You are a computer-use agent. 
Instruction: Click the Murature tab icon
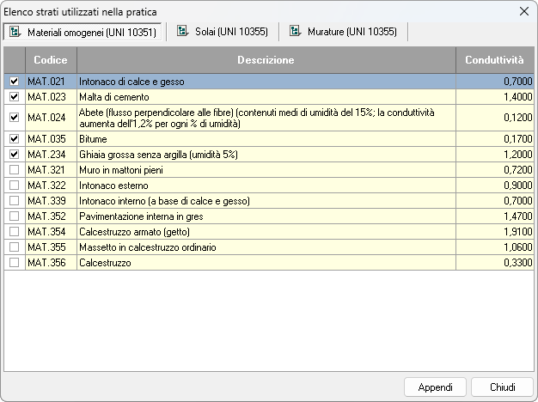(296, 32)
